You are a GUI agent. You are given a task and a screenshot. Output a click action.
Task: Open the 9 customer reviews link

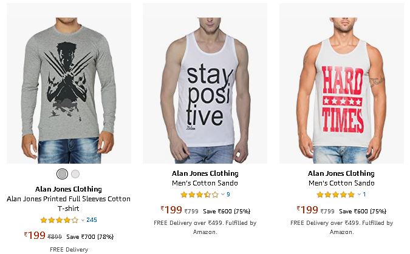coord(228,195)
